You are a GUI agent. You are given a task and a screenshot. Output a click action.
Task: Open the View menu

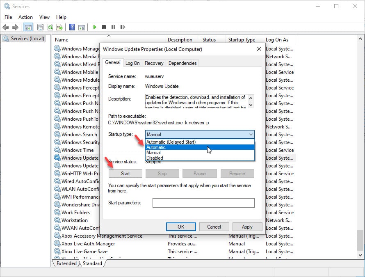(44, 17)
